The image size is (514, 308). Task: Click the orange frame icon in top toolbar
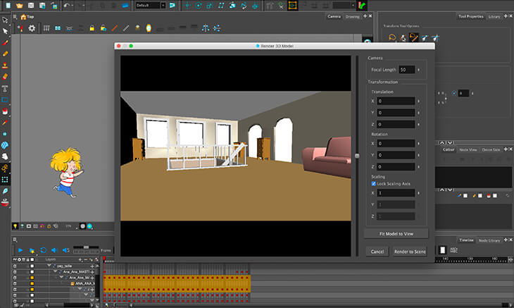(292, 5)
